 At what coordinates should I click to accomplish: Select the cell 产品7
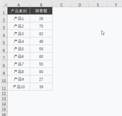19,64
